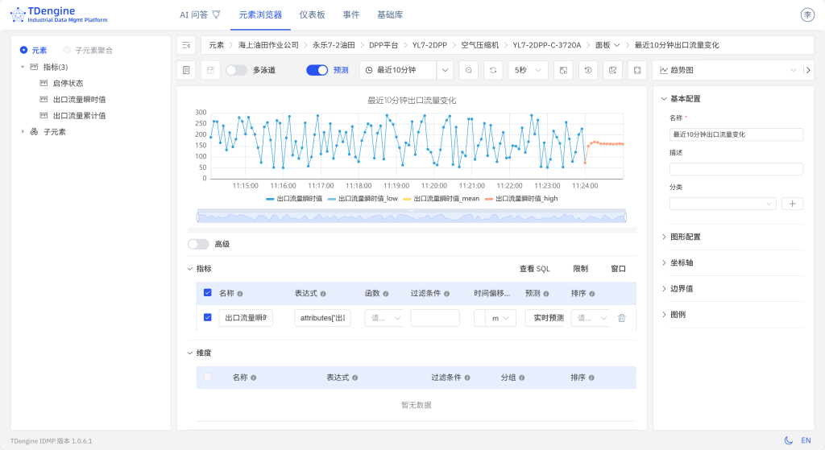This screenshot has height=450, width=825.
Task: Open the 基础库 tab
Action: [390, 14]
